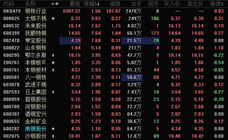The height and width of the screenshot is (140, 228).
Task: Select stock name 金岭矿业
Action: tap(36, 121)
